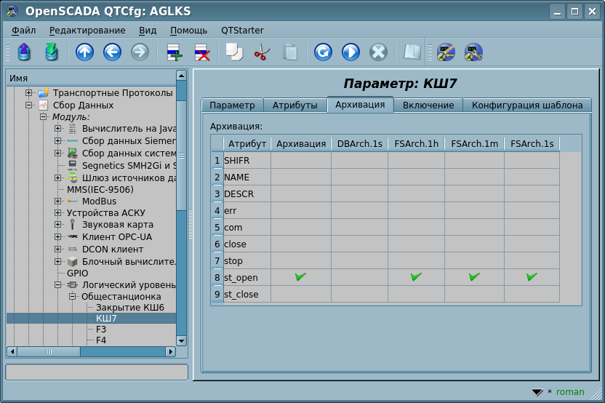Refresh the page with reload icon
The width and height of the screenshot is (605, 403).
323,52
